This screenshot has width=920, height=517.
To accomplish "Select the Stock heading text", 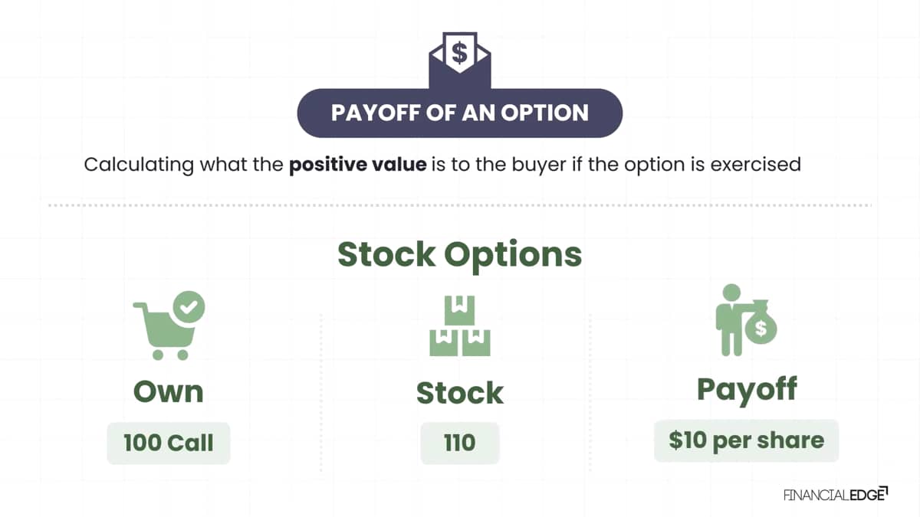I will [459, 393].
